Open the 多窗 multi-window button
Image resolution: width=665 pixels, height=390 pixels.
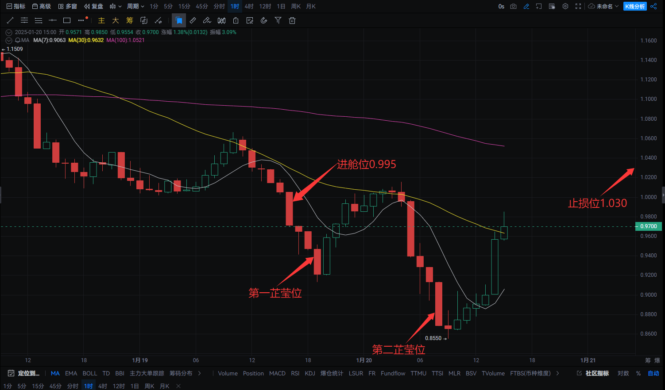coord(67,6)
